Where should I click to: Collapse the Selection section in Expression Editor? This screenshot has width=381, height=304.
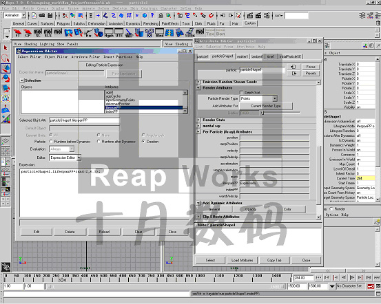click(22, 80)
